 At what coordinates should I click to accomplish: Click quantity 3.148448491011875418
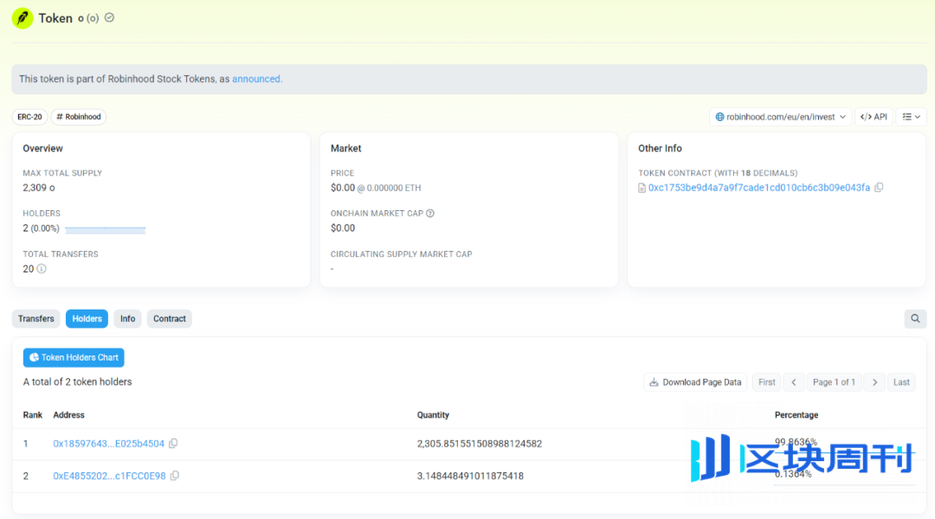pyautogui.click(x=470, y=476)
